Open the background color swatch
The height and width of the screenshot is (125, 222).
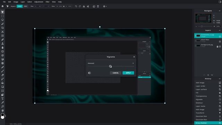(x=2, y=117)
